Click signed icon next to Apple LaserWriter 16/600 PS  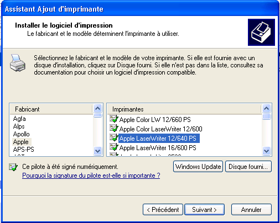(x=113, y=147)
